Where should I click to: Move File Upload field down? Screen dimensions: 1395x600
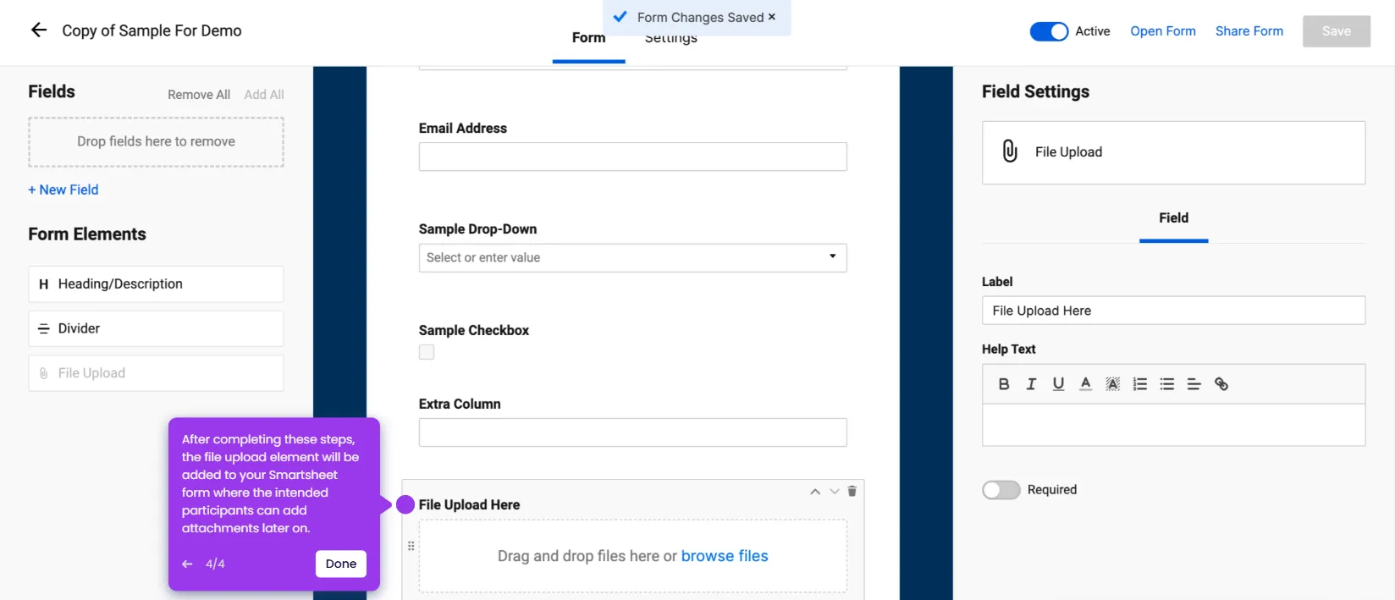[835, 492]
